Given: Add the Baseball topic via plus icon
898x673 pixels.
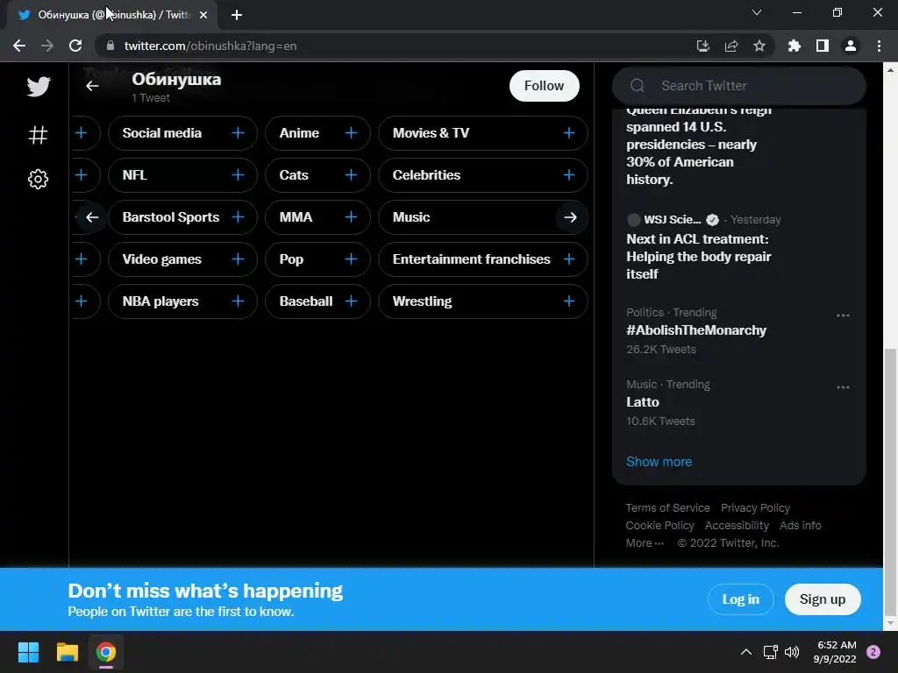Looking at the screenshot, I should (x=351, y=301).
